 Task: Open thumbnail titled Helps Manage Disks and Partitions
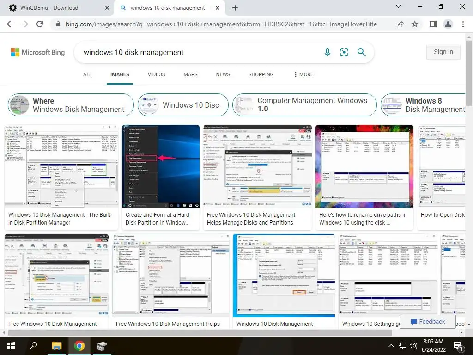[258, 166]
